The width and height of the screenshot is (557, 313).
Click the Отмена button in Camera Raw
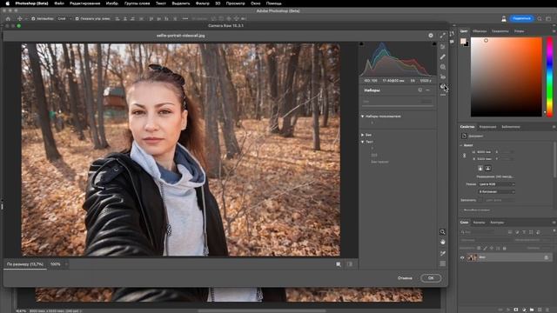pos(405,278)
